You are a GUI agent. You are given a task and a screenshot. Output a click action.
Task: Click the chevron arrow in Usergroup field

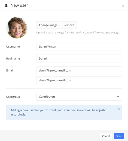click(x=118, y=97)
